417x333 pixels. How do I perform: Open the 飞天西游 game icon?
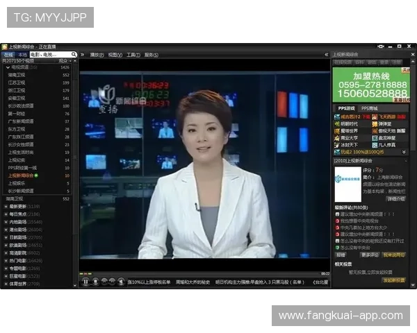point(375,117)
